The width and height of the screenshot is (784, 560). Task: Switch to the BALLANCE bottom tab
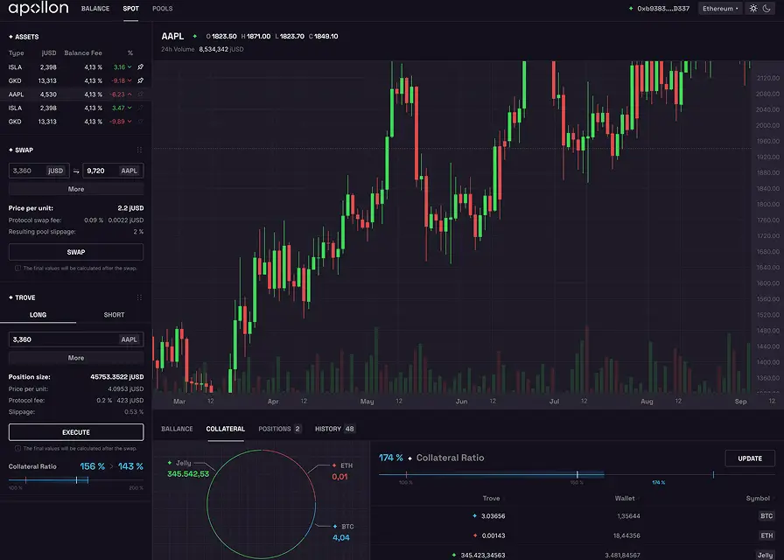(177, 429)
